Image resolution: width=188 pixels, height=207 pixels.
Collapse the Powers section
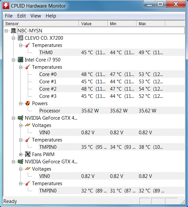[20, 103]
